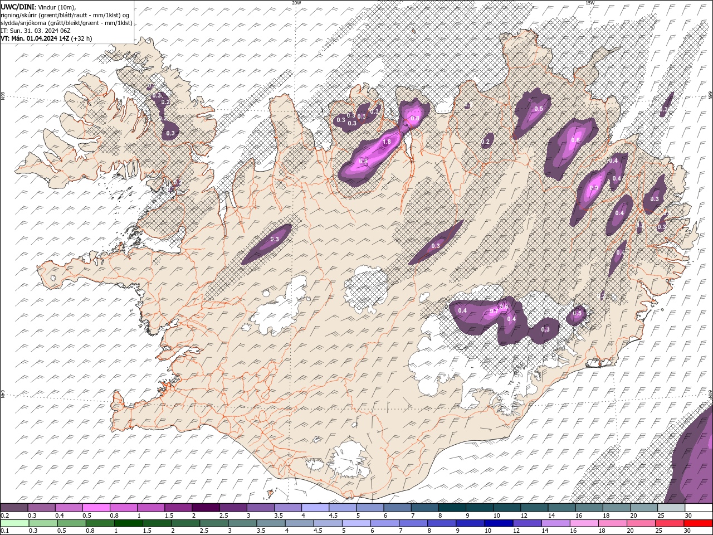
Task: Click the 0.6 snowfall value on the map
Action: pyautogui.click(x=575, y=140)
